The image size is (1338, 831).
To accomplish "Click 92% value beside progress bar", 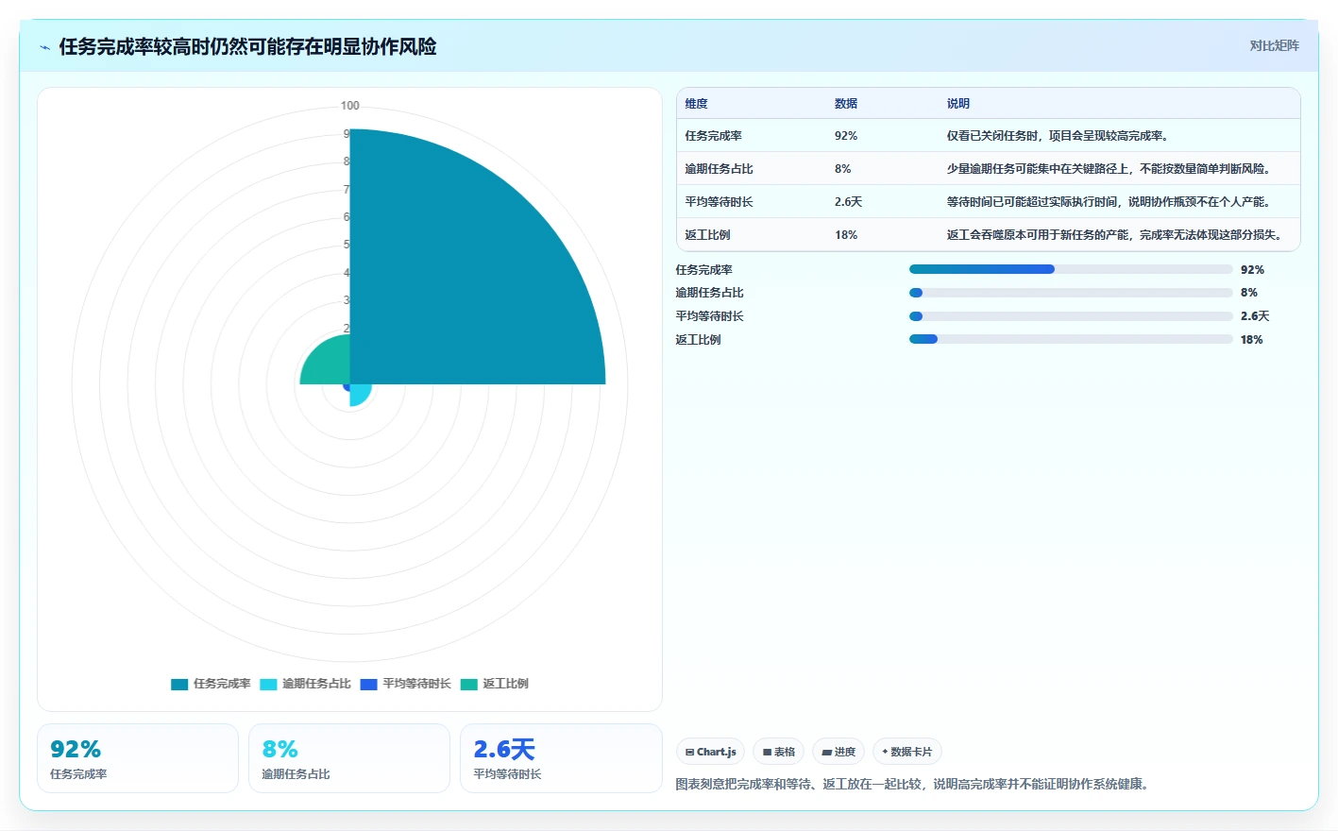I will pyautogui.click(x=1252, y=270).
